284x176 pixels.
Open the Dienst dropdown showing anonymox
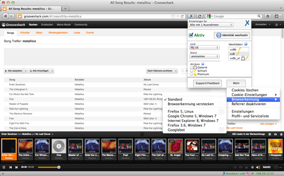[204, 56]
